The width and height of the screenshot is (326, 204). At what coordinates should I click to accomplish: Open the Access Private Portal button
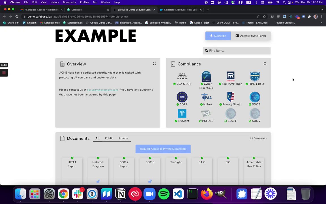(251, 36)
